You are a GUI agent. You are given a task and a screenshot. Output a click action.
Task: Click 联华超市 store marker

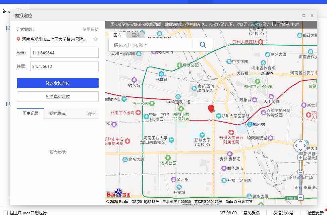[x=224, y=168]
